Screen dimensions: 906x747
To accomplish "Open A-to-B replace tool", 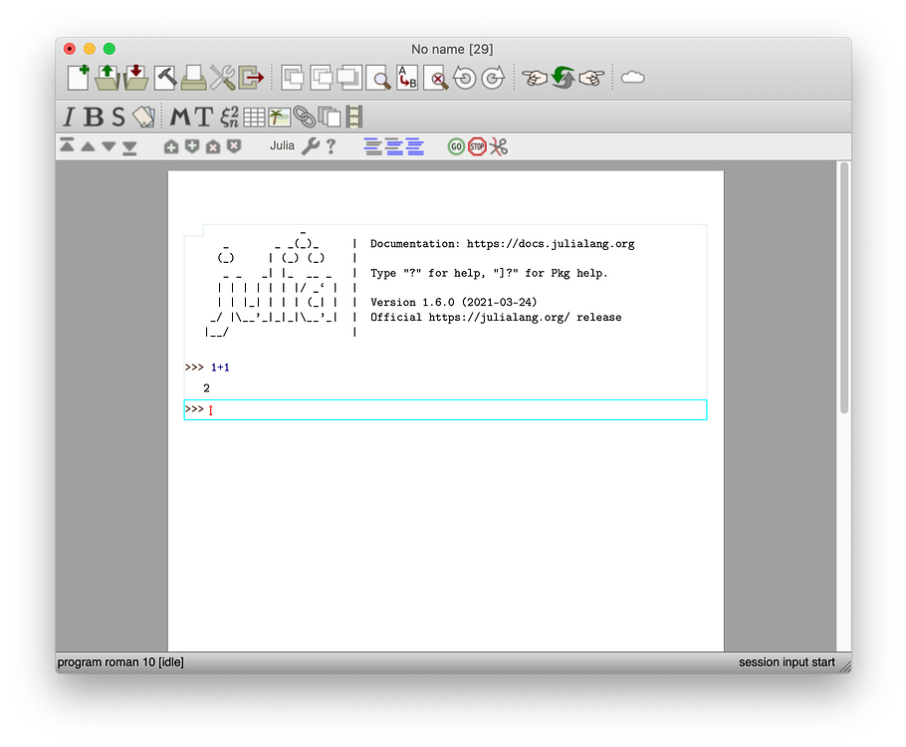I will [407, 78].
